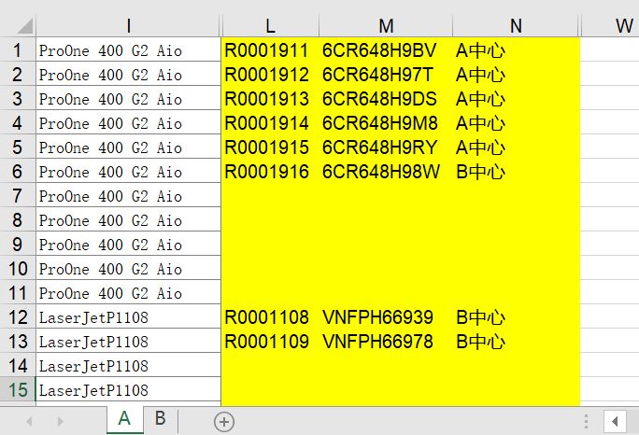The height and width of the screenshot is (435, 639).
Task: Select row 5 header
Action: click(18, 147)
